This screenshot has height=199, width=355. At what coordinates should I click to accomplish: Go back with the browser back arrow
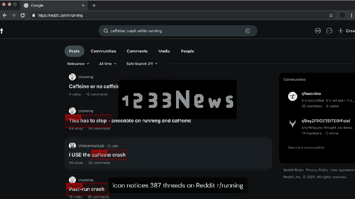[x=4, y=15]
